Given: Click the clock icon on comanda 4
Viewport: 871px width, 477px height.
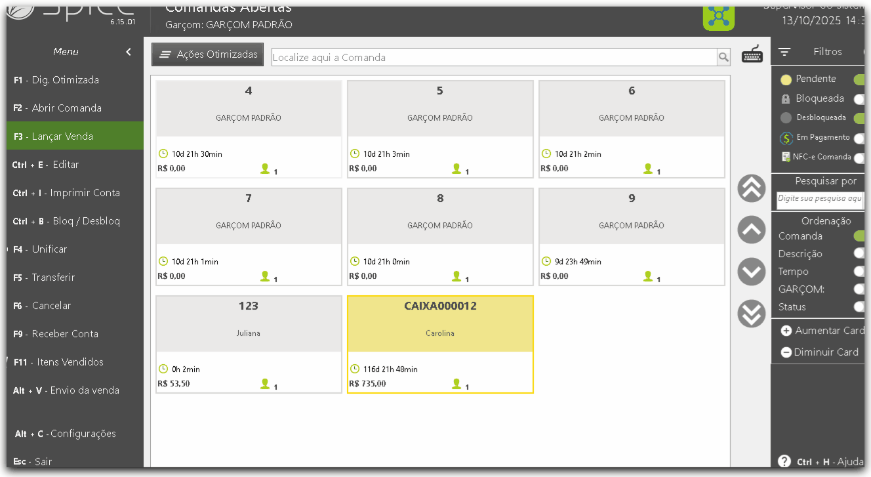Looking at the screenshot, I should pos(163,154).
